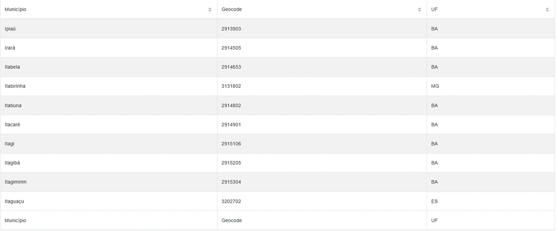Viewport: 558px width, 231px height.
Task: Sort table by UF header
Action: [435, 10]
